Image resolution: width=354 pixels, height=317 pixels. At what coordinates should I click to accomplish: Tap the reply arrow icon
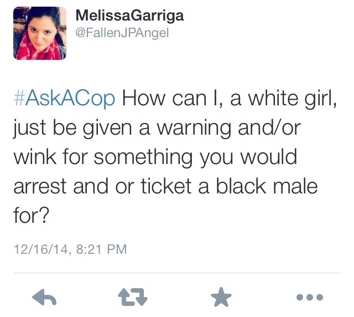(44, 297)
